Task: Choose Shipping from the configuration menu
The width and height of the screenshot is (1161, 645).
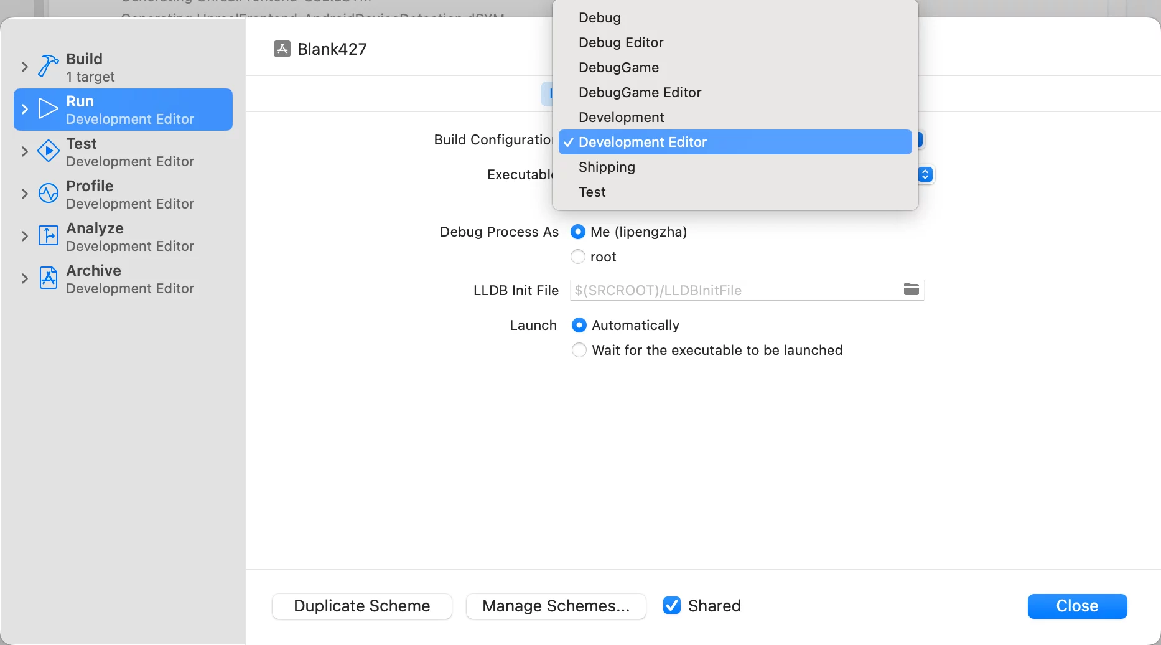Action: coord(607,167)
